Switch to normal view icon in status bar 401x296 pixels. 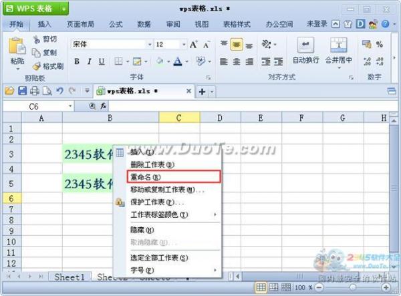tap(261, 287)
